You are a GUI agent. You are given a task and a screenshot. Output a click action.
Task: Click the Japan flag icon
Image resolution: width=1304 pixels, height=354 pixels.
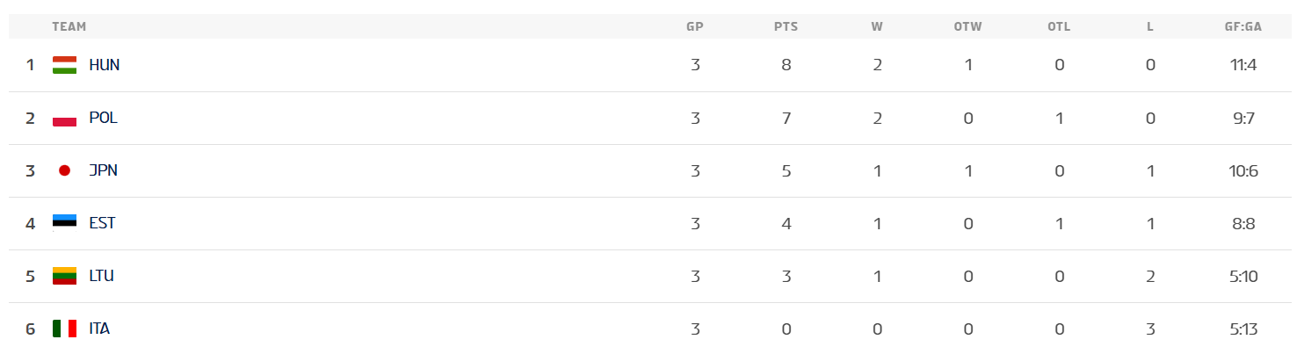(64, 170)
